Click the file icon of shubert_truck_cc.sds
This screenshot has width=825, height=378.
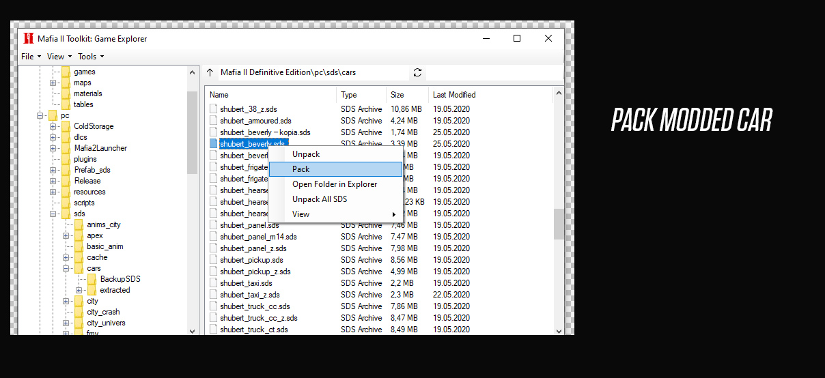tap(213, 306)
